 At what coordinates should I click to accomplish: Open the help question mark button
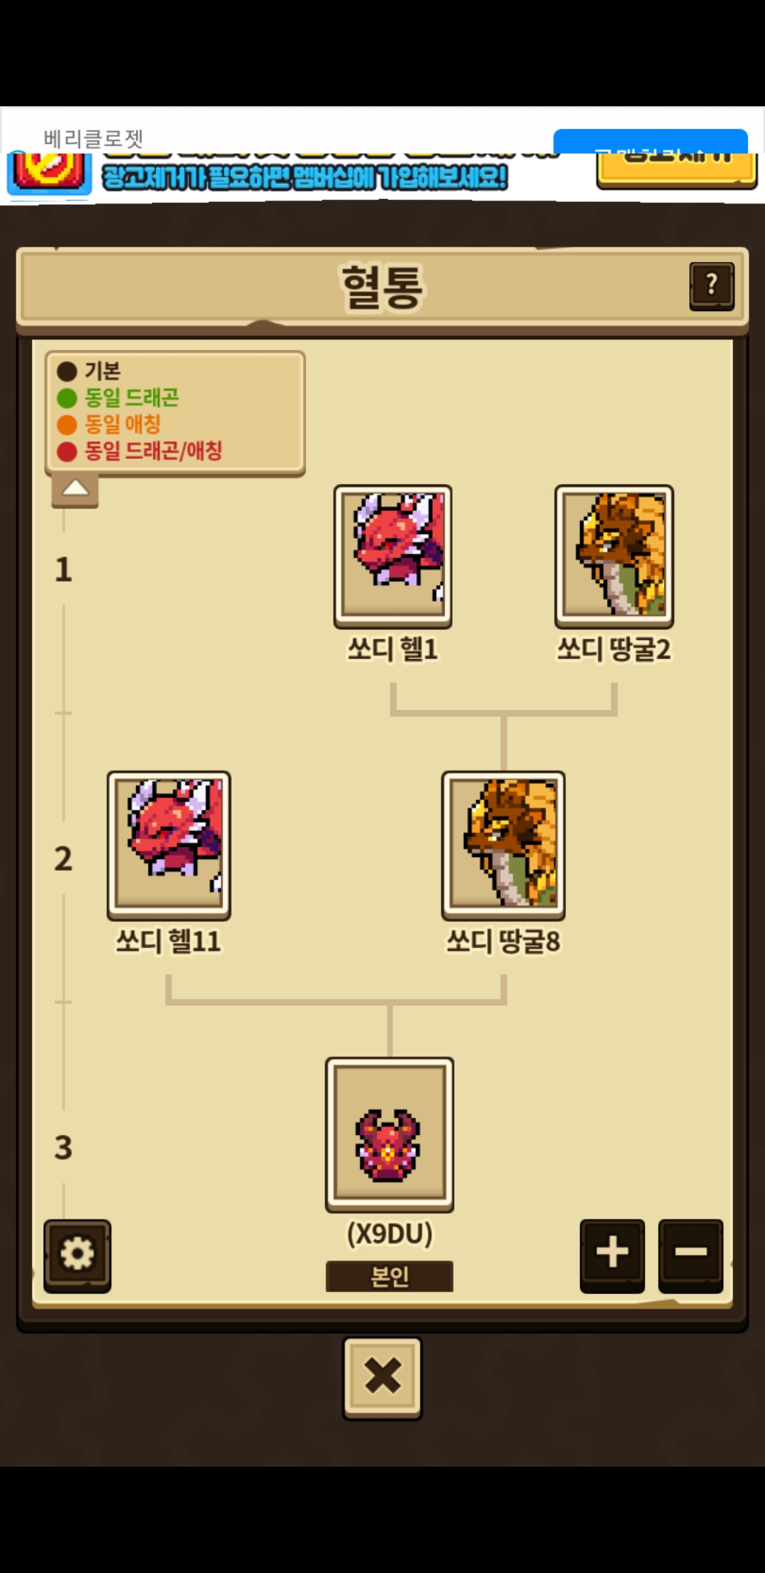click(x=712, y=286)
